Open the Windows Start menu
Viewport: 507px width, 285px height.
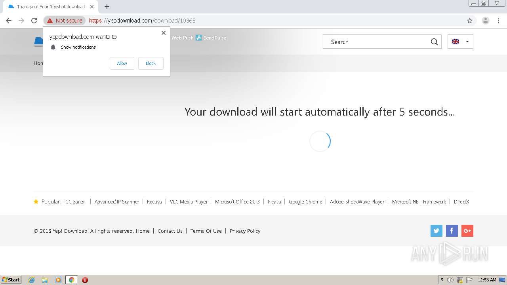tap(11, 279)
